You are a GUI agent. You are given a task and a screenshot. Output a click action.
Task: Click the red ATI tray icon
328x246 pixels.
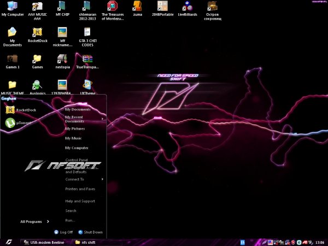coord(305,242)
